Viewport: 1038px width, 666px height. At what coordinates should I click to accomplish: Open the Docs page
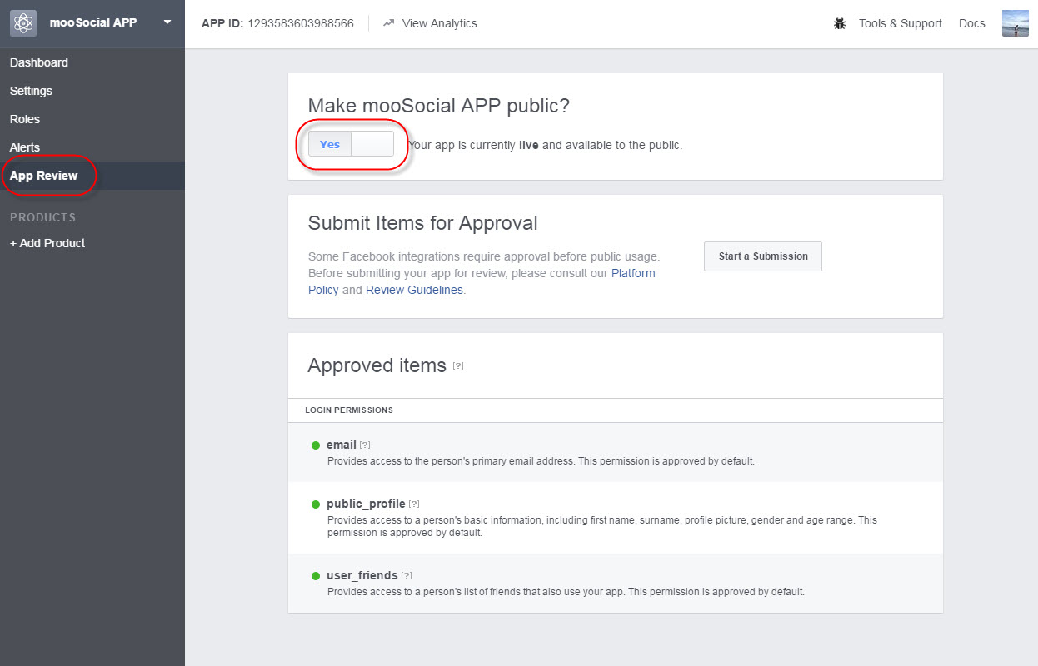pos(971,23)
